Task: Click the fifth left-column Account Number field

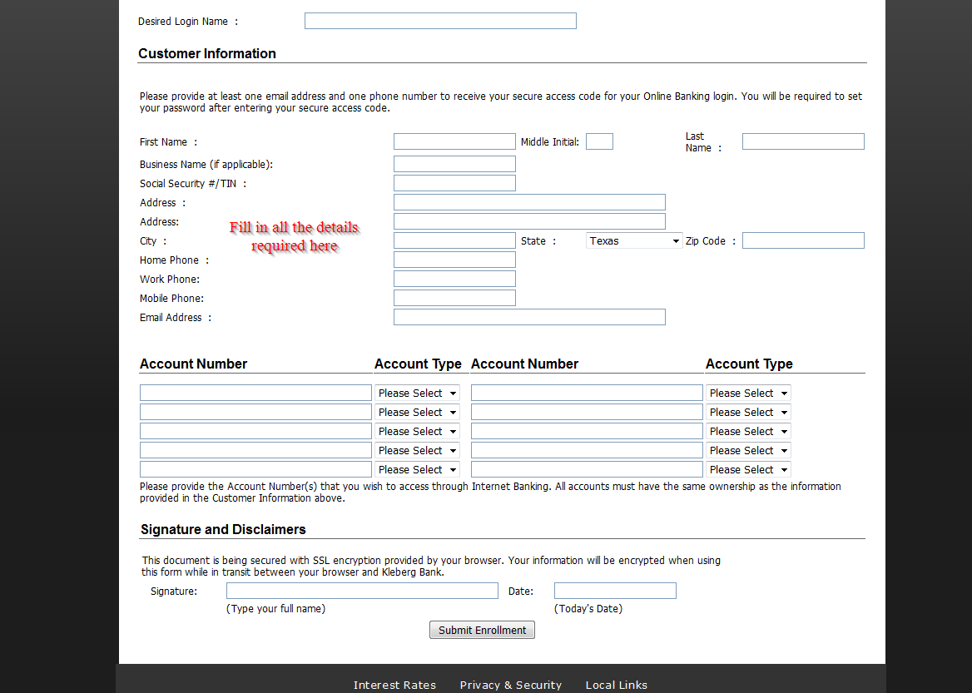Action: 255,471
